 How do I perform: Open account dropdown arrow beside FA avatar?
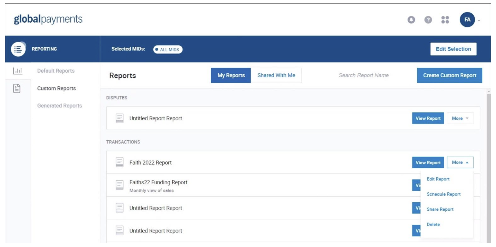point(479,20)
